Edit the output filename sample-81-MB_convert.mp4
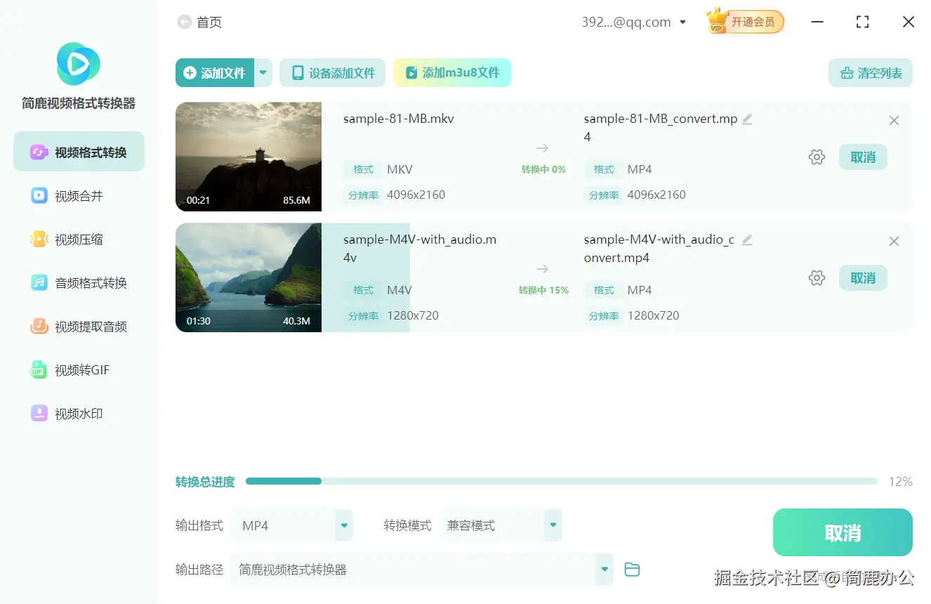This screenshot has height=604, width=931. pos(747,119)
